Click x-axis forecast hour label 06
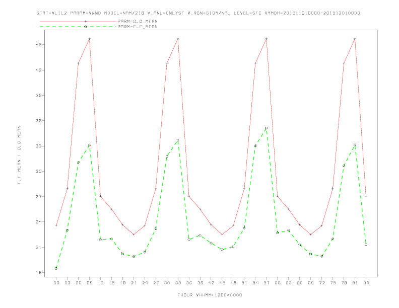The width and height of the screenshot is (399, 308). pyautogui.click(x=79, y=283)
